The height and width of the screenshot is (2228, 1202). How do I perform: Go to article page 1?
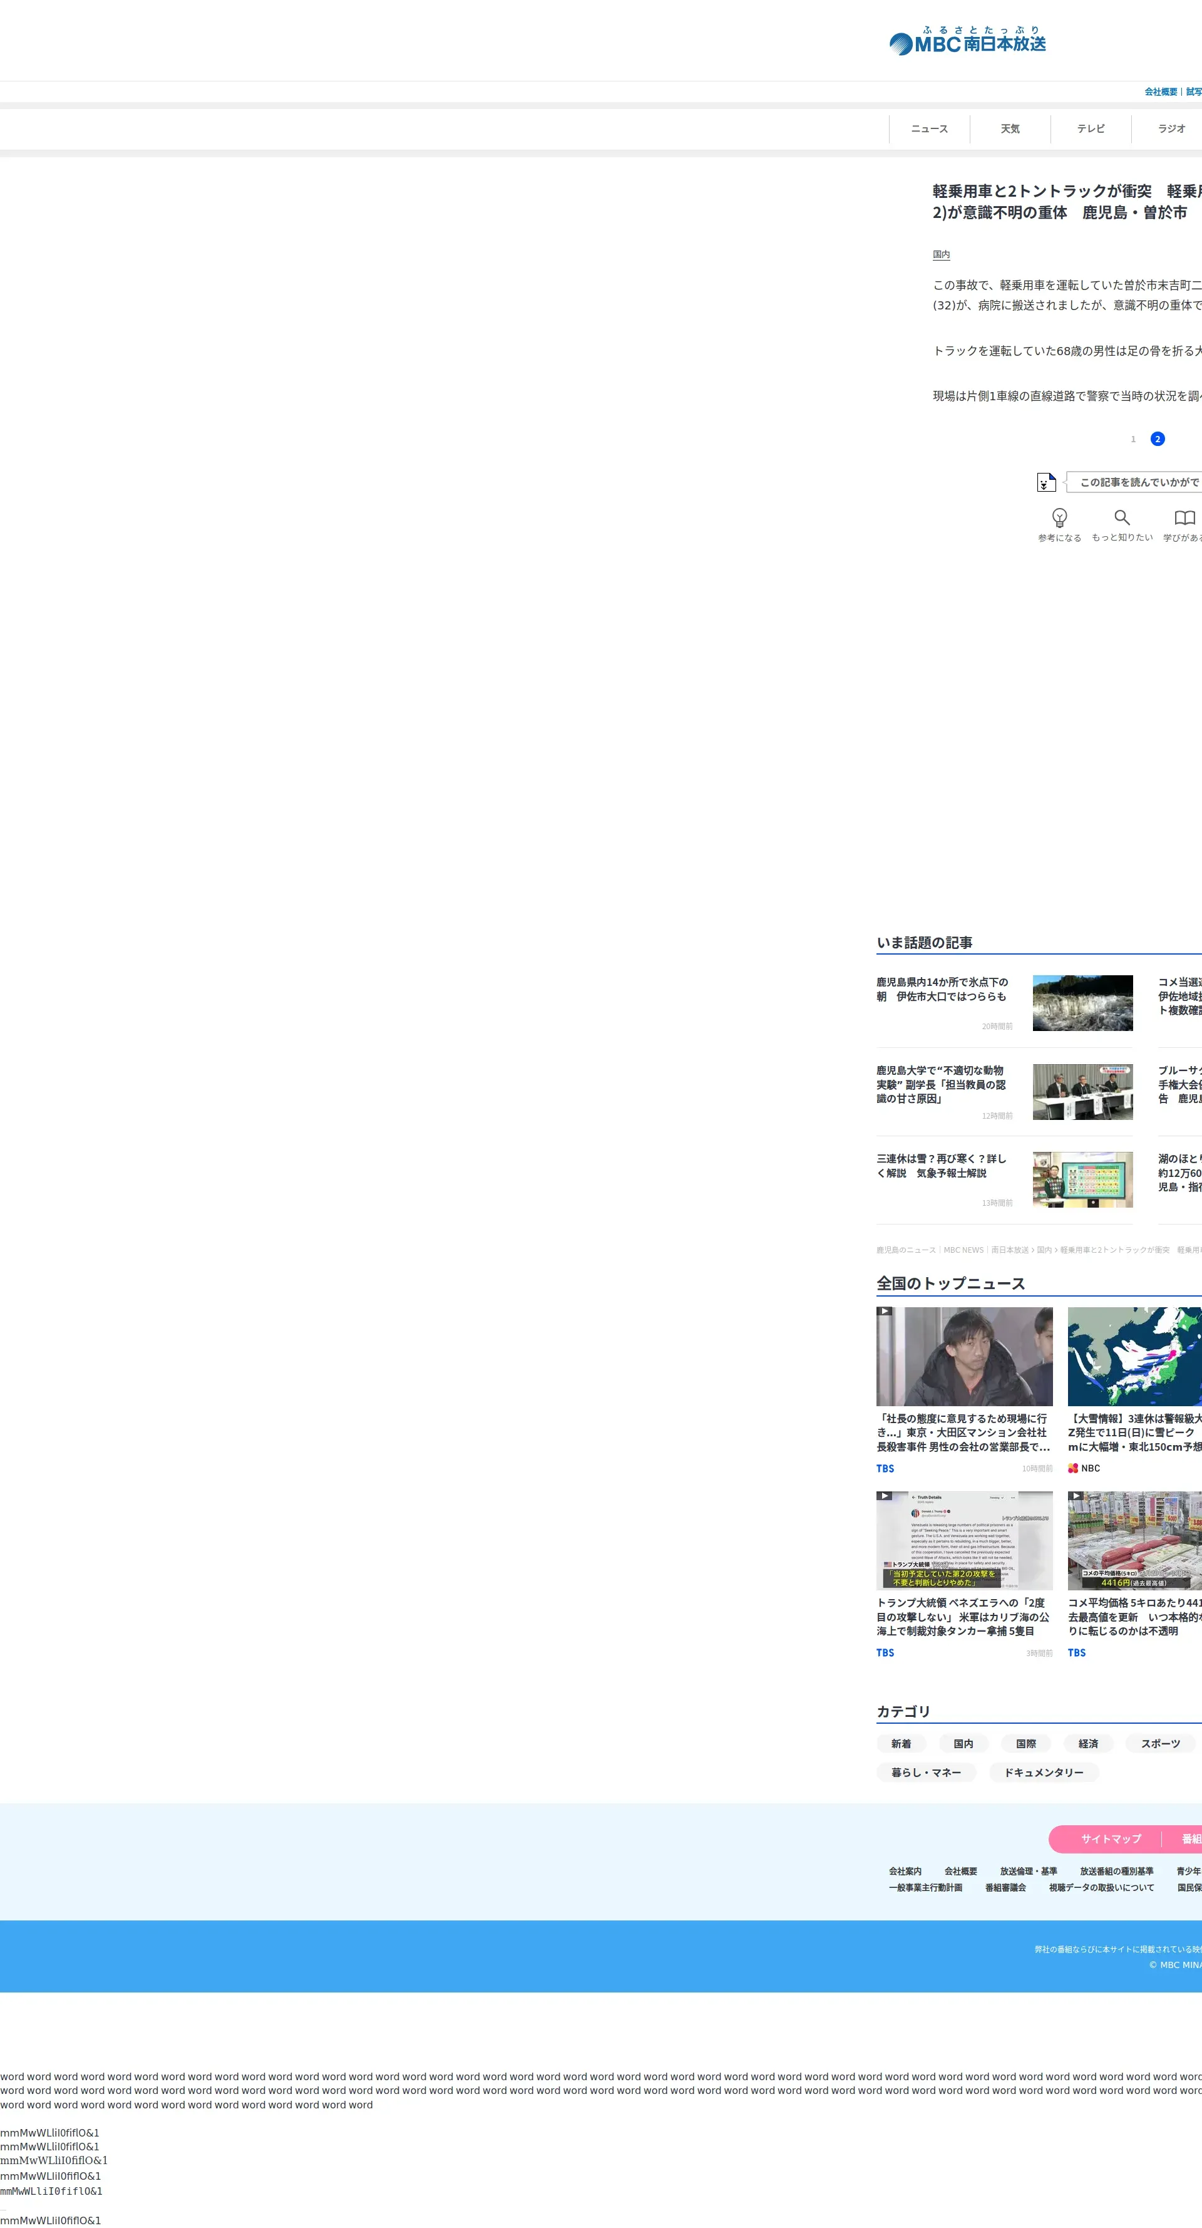pos(1133,439)
